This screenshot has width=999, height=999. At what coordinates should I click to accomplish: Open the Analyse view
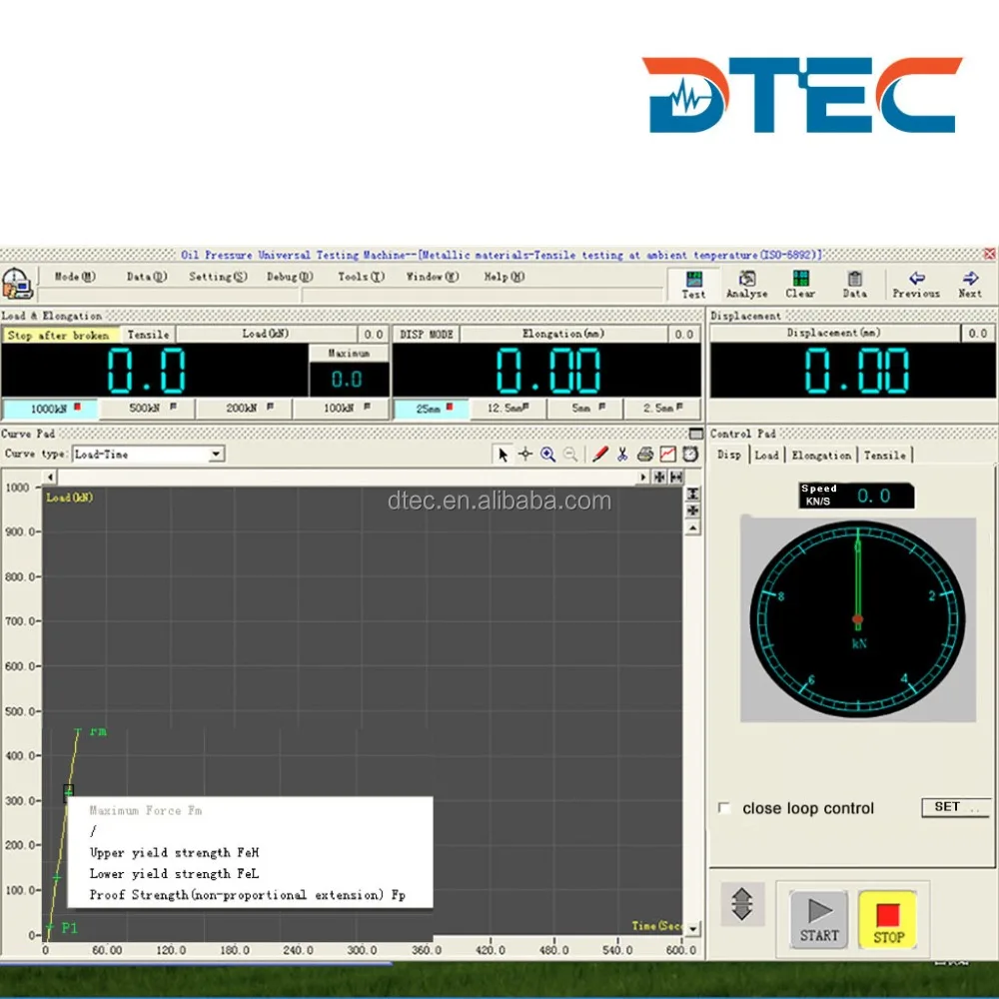[x=745, y=283]
